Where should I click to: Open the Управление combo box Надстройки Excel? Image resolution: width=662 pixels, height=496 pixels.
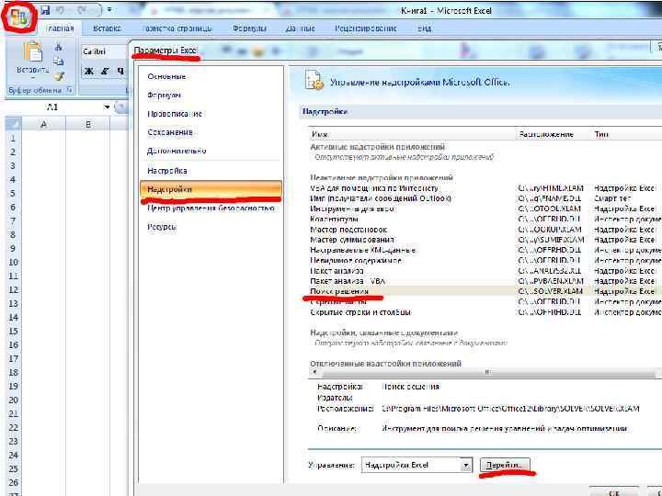click(x=417, y=465)
